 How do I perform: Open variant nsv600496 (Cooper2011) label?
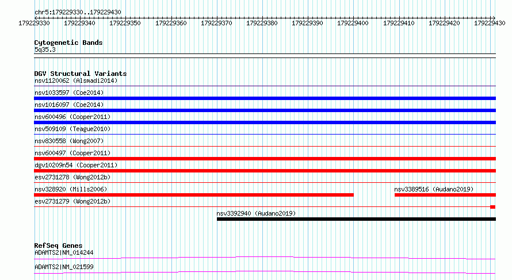coord(72,117)
